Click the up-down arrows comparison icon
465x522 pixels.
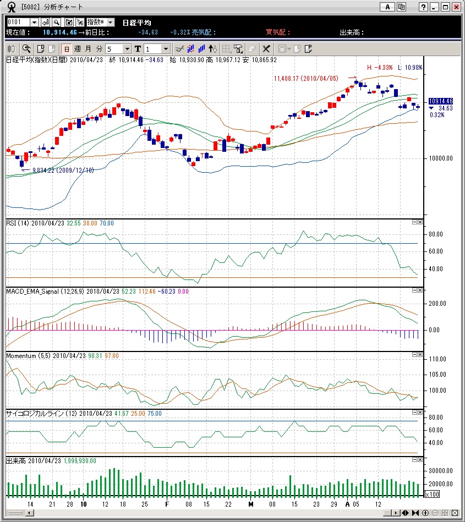(212, 49)
